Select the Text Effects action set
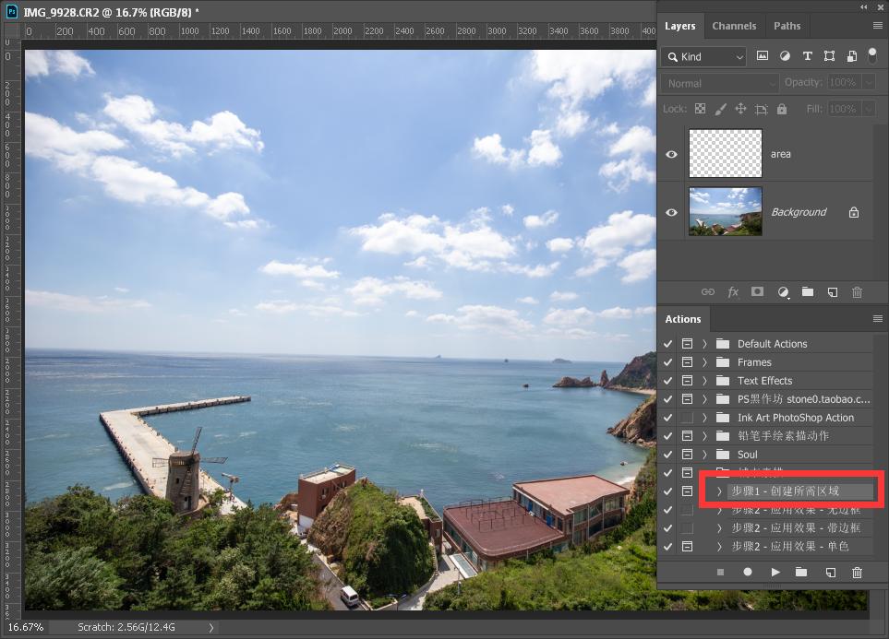This screenshot has width=889, height=639. [x=764, y=381]
